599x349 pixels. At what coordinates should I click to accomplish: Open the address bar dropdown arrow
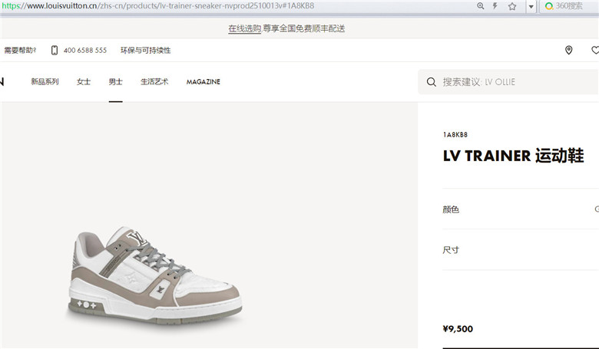tap(531, 6)
